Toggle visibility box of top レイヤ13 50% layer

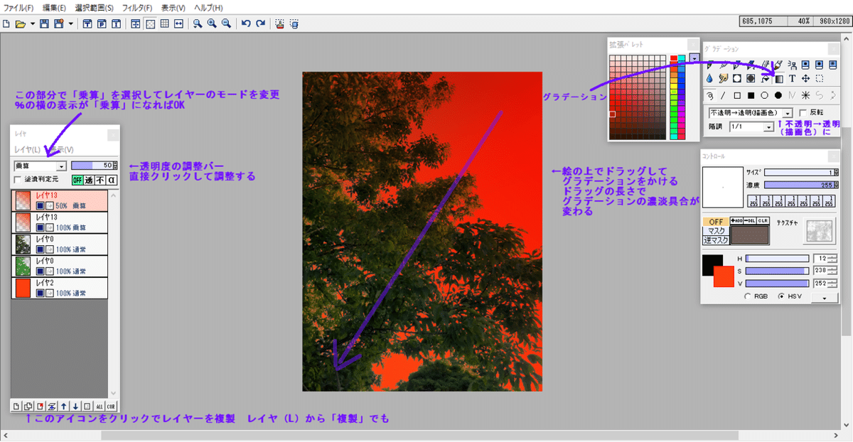pyautogui.click(x=41, y=205)
